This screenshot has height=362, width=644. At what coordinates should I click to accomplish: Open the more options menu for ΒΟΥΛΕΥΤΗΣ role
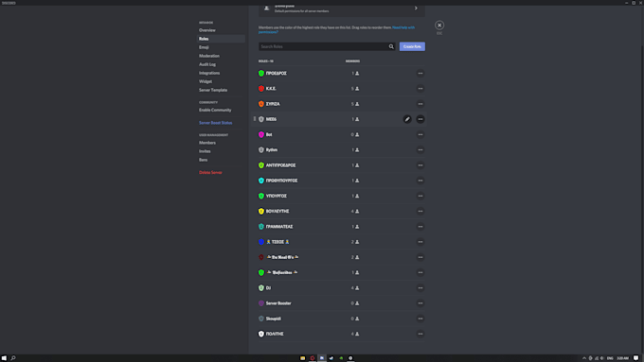pos(420,211)
